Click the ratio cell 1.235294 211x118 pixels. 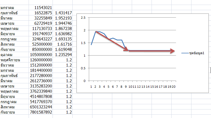[62, 55]
